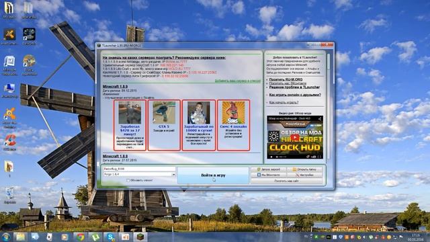The width and height of the screenshot is (430, 242).
Task: Click the Добавить ваш сервер в список link
Action: [x=237, y=81]
